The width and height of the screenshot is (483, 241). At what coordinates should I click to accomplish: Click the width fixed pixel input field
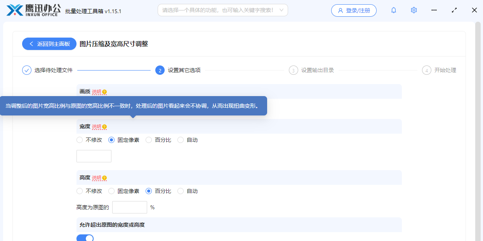click(94, 156)
